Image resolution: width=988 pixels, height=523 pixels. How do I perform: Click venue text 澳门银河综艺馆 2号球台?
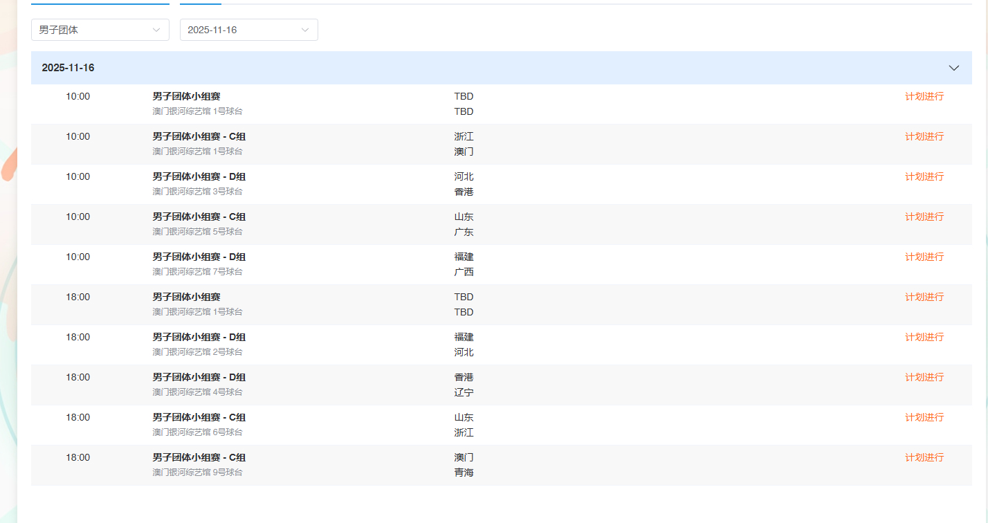click(198, 351)
